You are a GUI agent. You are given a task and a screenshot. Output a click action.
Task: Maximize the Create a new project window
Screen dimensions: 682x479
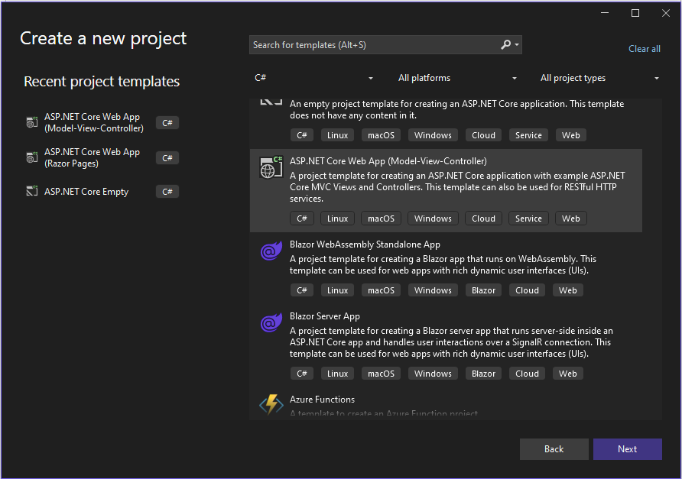pyautogui.click(x=635, y=13)
